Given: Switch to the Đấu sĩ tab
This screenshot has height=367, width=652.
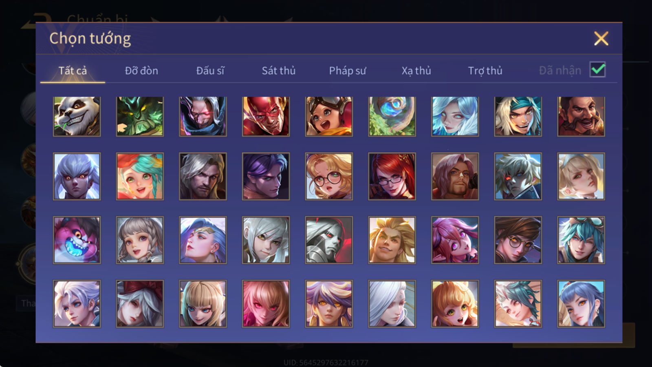Looking at the screenshot, I should point(210,71).
